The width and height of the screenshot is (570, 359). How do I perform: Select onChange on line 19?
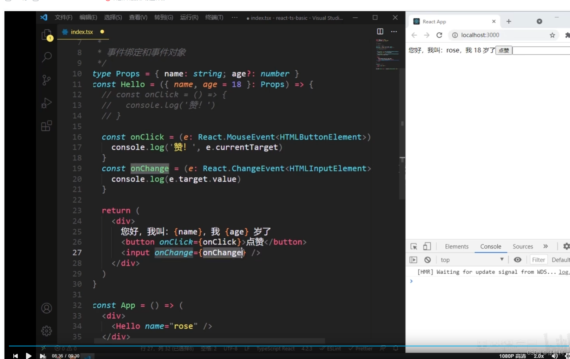coord(149,169)
